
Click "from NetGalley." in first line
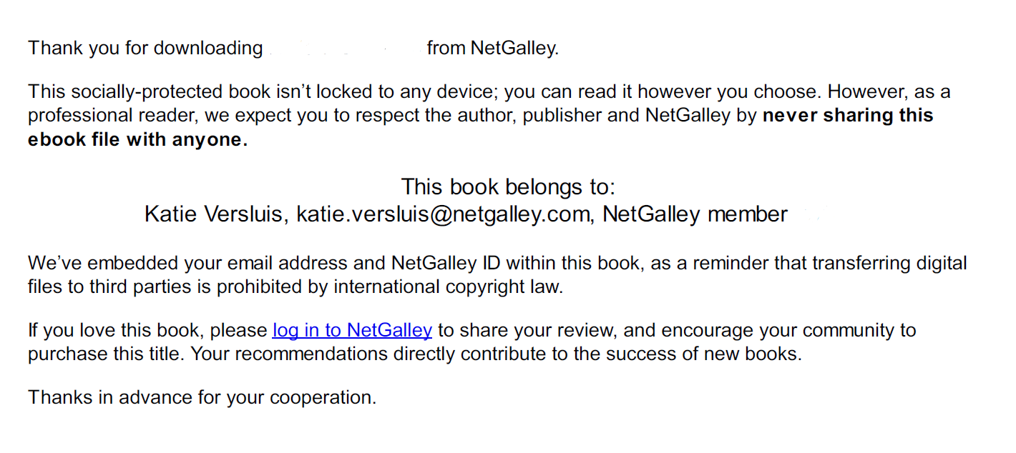point(493,49)
